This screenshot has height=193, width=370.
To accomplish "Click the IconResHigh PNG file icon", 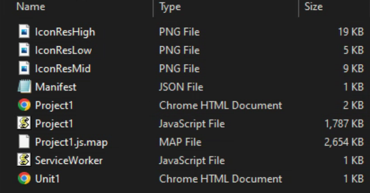I will point(24,31).
